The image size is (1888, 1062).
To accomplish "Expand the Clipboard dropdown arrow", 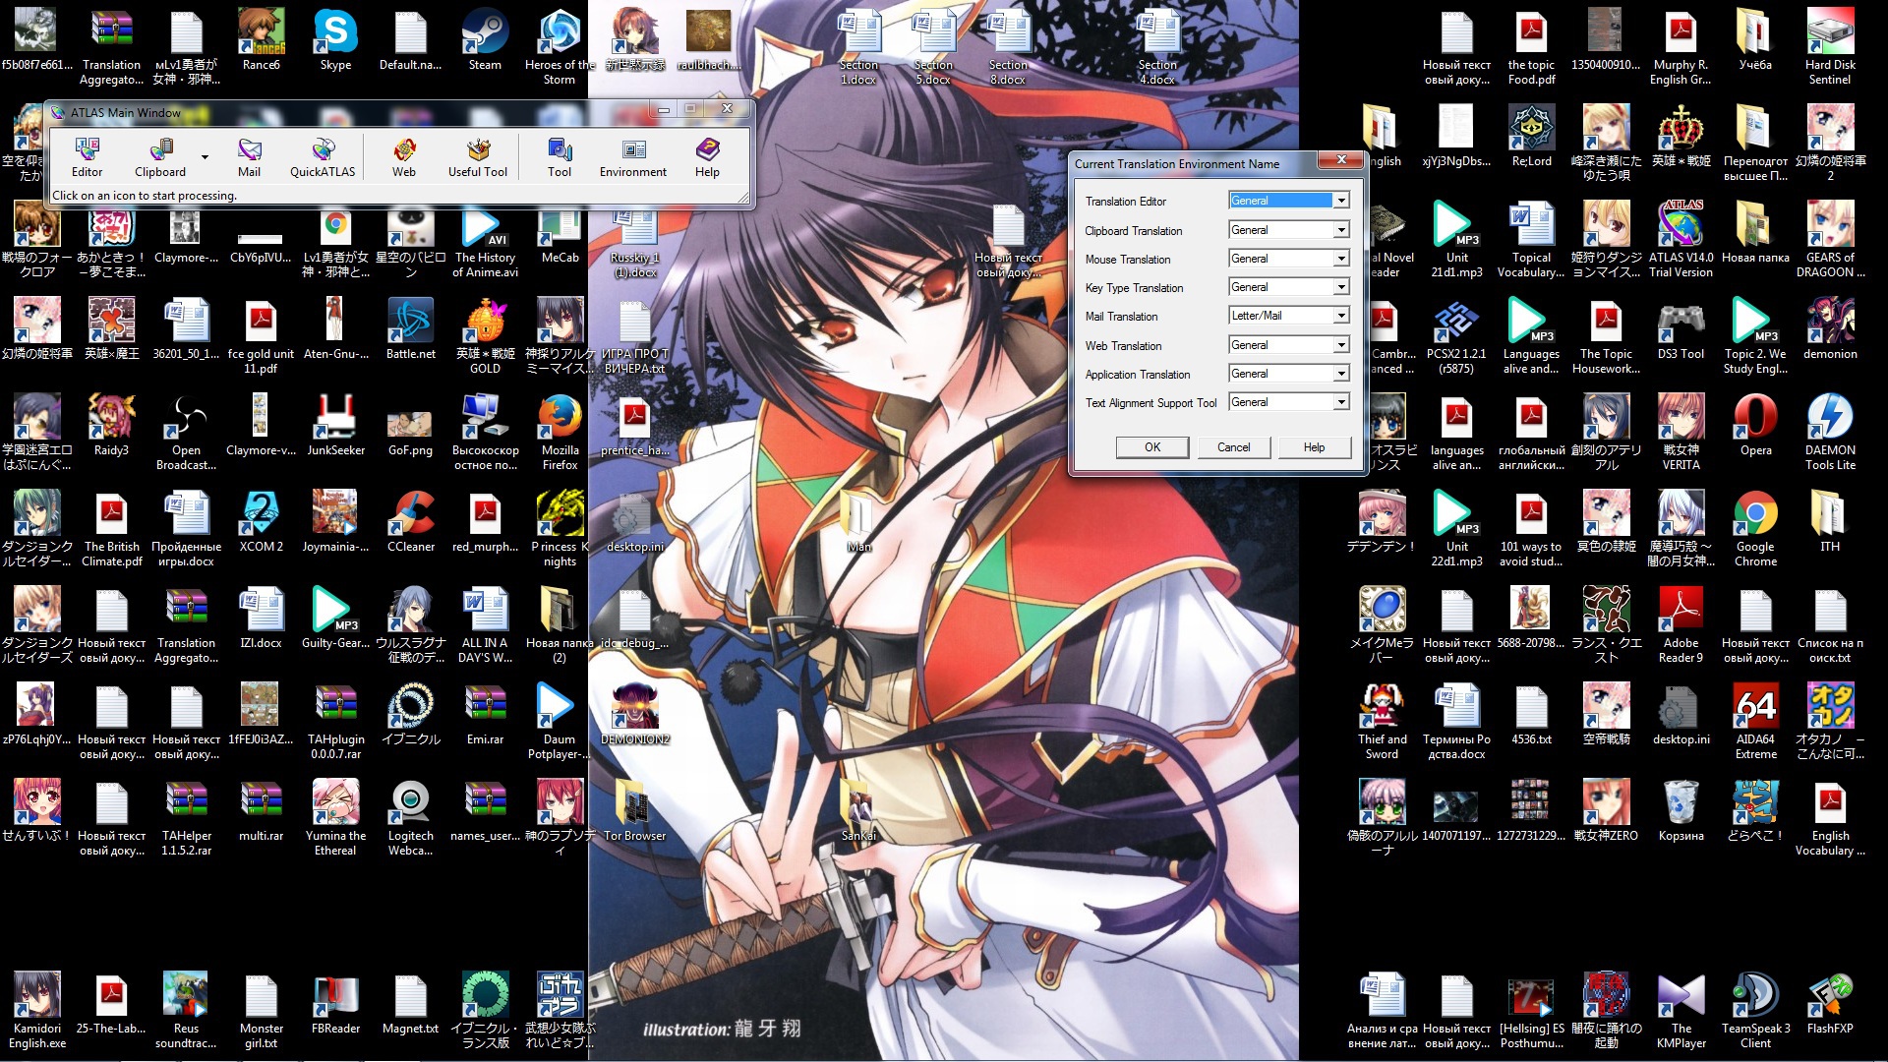I will coord(205,157).
